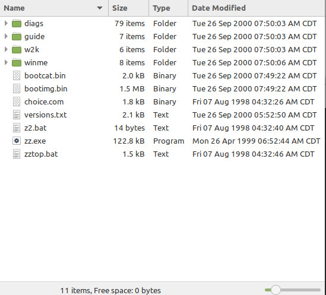
Task: Click the sort direction arrow in Name column
Action: click(x=100, y=8)
